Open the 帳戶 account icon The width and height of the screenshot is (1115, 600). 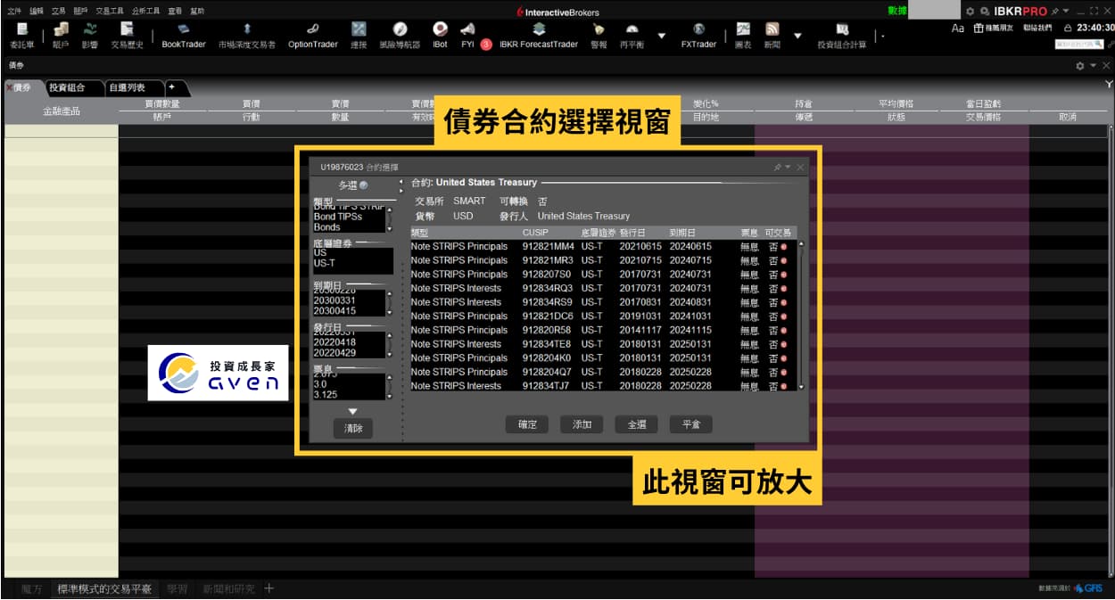pyautogui.click(x=61, y=35)
